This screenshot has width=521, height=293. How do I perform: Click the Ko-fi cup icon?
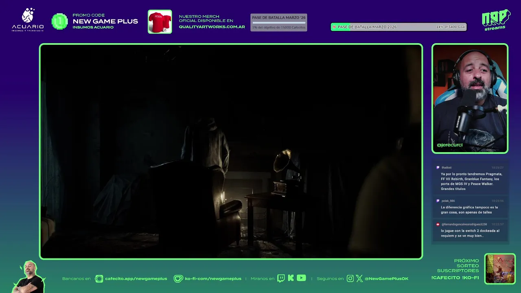178,279
